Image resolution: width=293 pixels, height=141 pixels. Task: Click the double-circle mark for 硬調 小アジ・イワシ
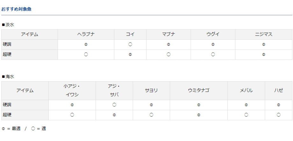coord(72,105)
